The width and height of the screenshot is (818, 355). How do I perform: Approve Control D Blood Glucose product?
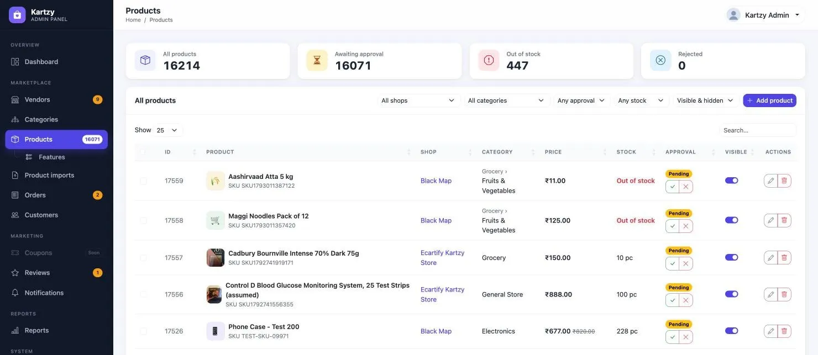point(672,300)
